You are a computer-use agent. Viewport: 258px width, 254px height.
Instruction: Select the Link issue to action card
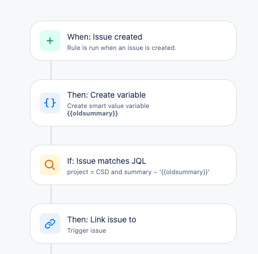pyautogui.click(x=133, y=224)
